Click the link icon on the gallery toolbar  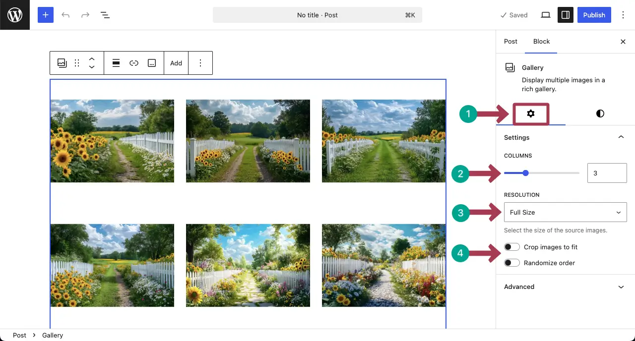pos(134,63)
